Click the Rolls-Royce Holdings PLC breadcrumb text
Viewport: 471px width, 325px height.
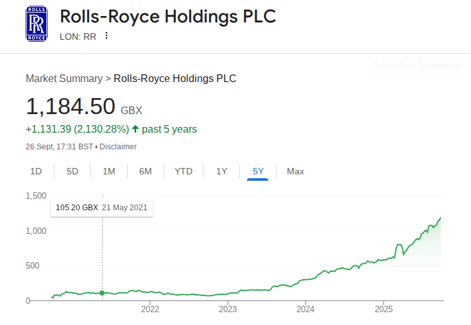point(175,79)
